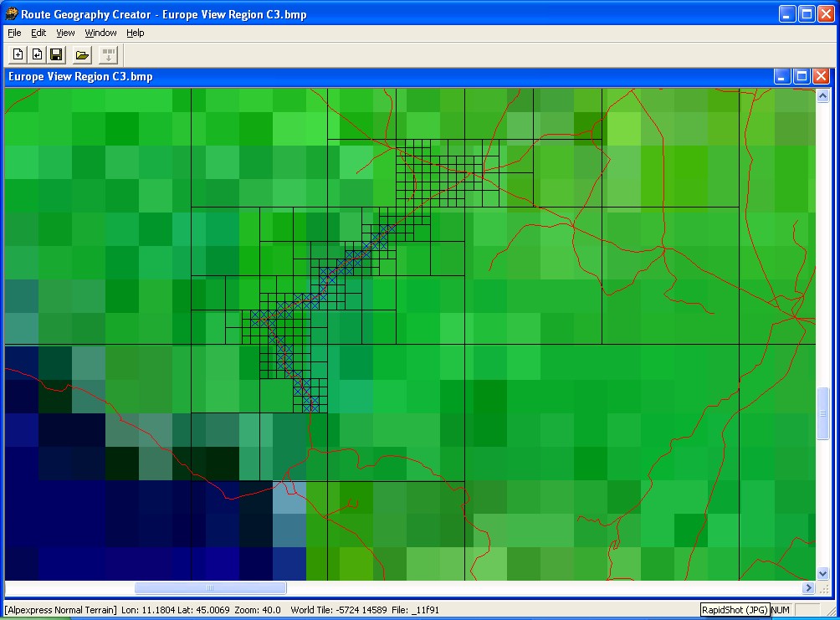Click the Lat: 45.0069 status value
This screenshot has height=620, width=840.
(x=203, y=610)
